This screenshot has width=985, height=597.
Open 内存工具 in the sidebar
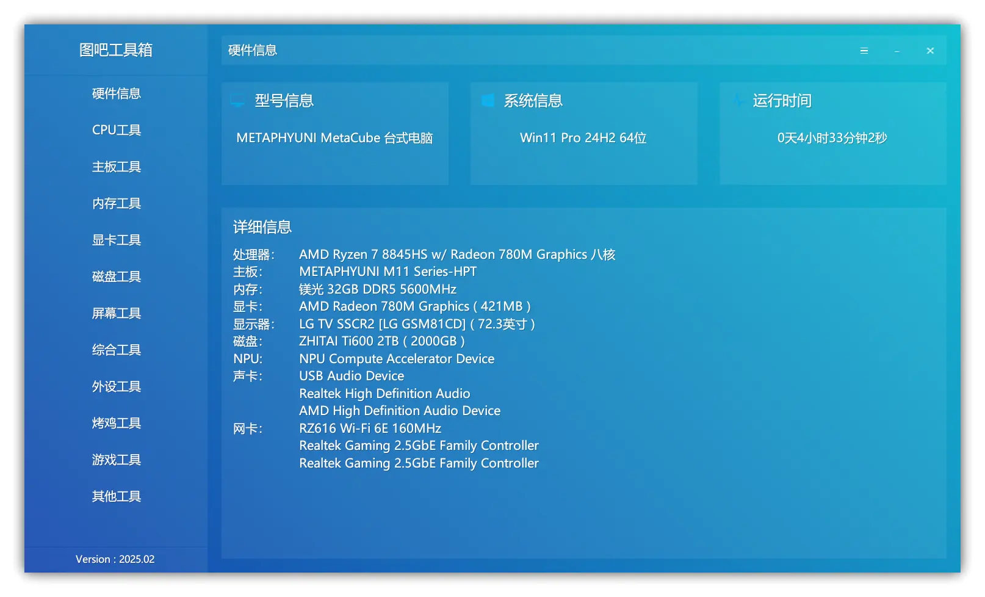coord(117,203)
